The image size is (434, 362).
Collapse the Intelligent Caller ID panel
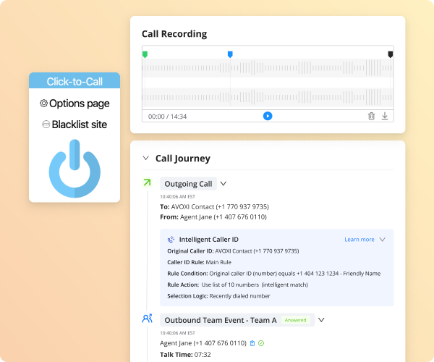coord(383,240)
